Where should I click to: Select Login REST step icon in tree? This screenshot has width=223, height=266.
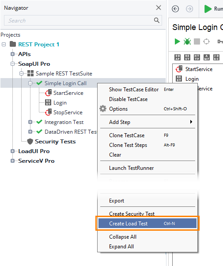click(x=48, y=102)
